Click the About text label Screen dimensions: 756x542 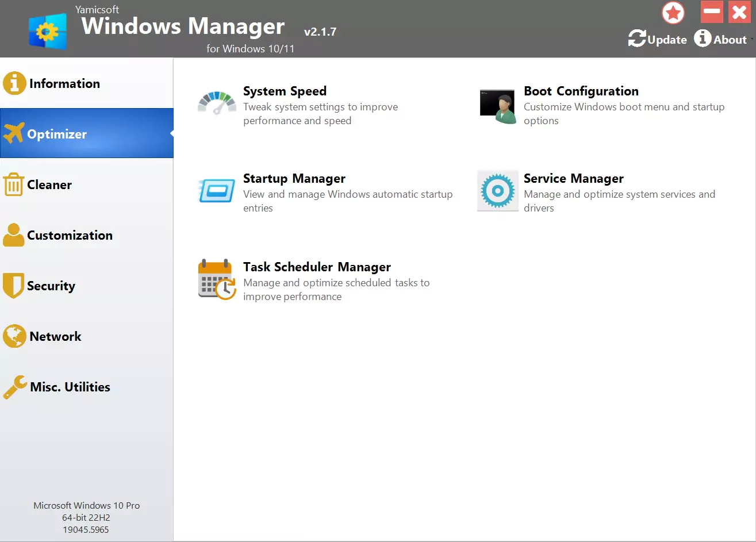tap(730, 40)
